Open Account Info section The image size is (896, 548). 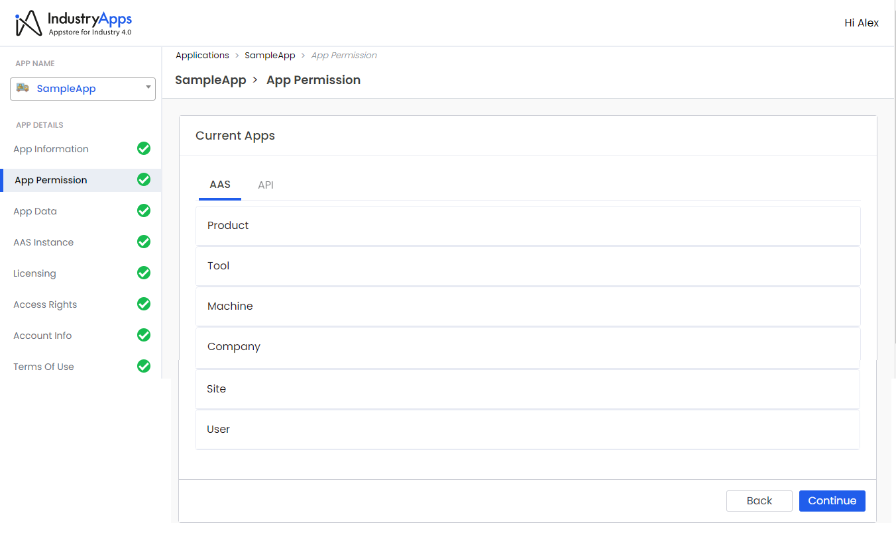pyautogui.click(x=42, y=336)
